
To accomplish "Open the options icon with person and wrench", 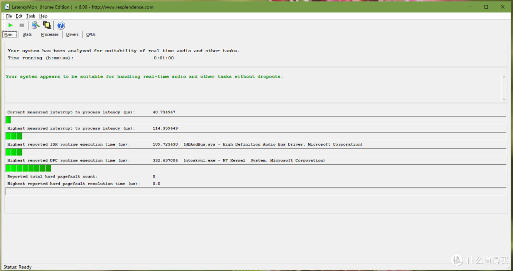I will [x=35, y=25].
